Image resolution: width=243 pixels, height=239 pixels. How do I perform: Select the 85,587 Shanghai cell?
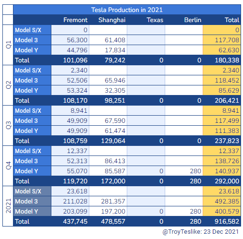tap(108, 171)
